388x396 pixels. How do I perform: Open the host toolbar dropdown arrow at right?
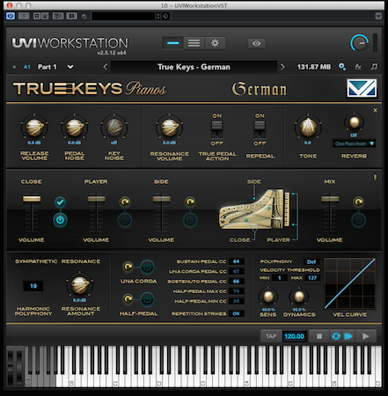click(x=378, y=16)
